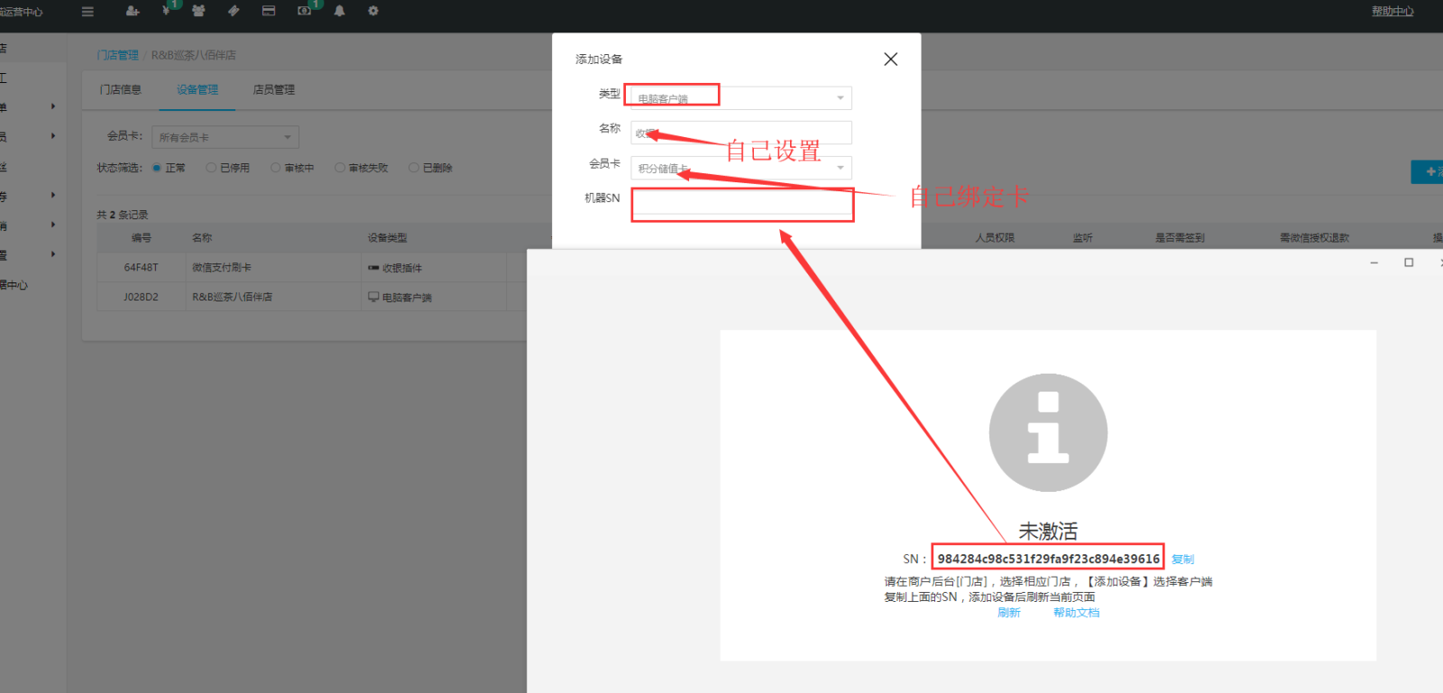The height and width of the screenshot is (693, 1443).
Task: Click the R&B巡茶八佰伴店 device name in table
Action: pos(232,297)
